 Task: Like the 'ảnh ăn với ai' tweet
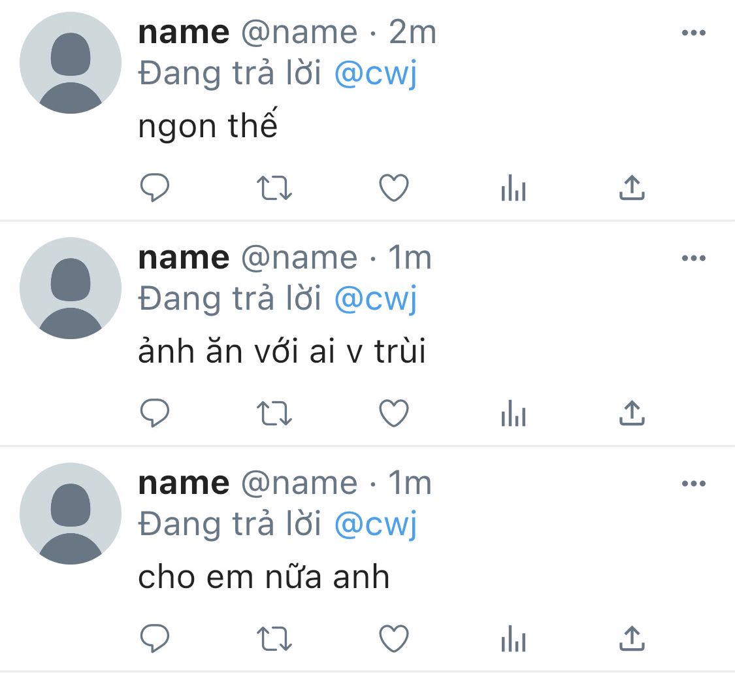(x=394, y=413)
